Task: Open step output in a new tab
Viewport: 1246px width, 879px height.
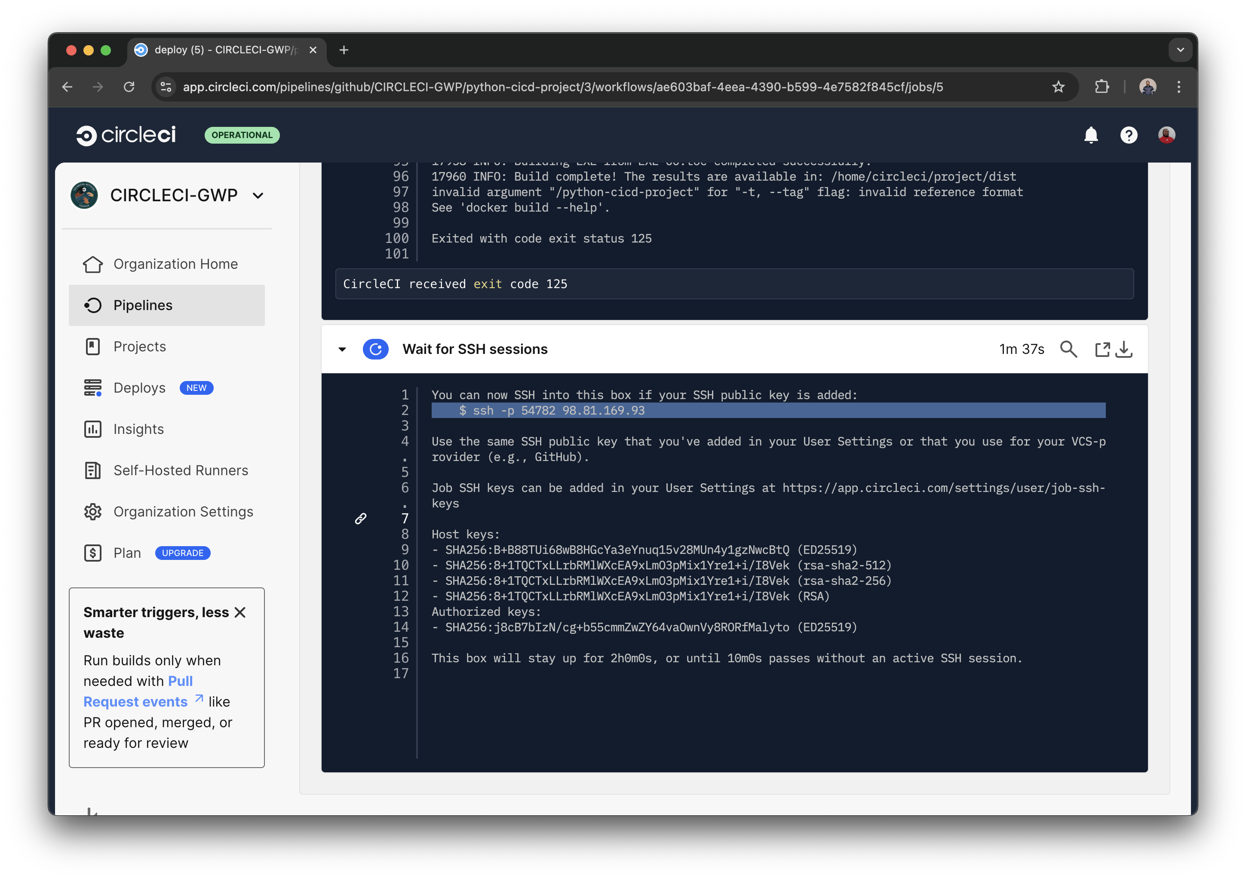Action: pyautogui.click(x=1102, y=349)
